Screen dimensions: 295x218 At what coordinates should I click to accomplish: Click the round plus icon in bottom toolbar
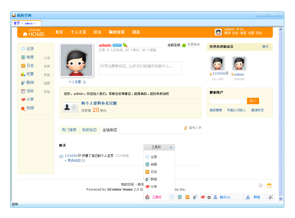(209, 197)
